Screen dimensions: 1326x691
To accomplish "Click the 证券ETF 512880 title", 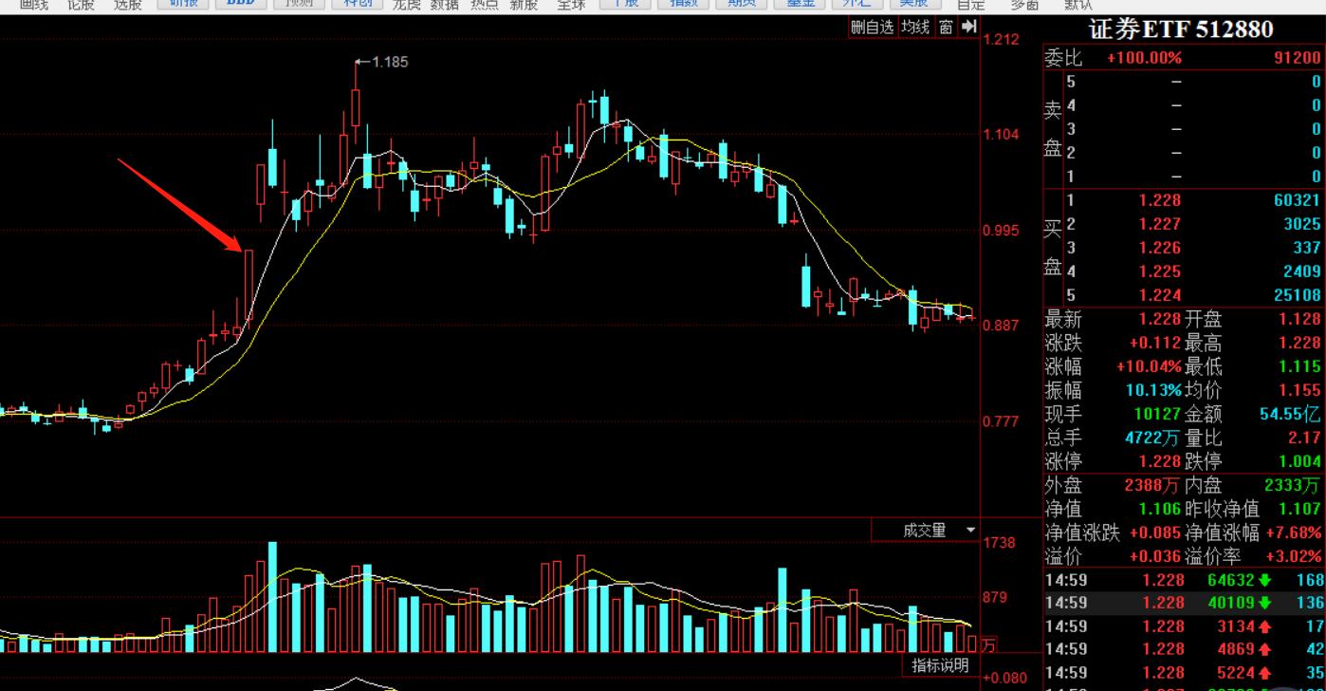I will click(x=1181, y=29).
